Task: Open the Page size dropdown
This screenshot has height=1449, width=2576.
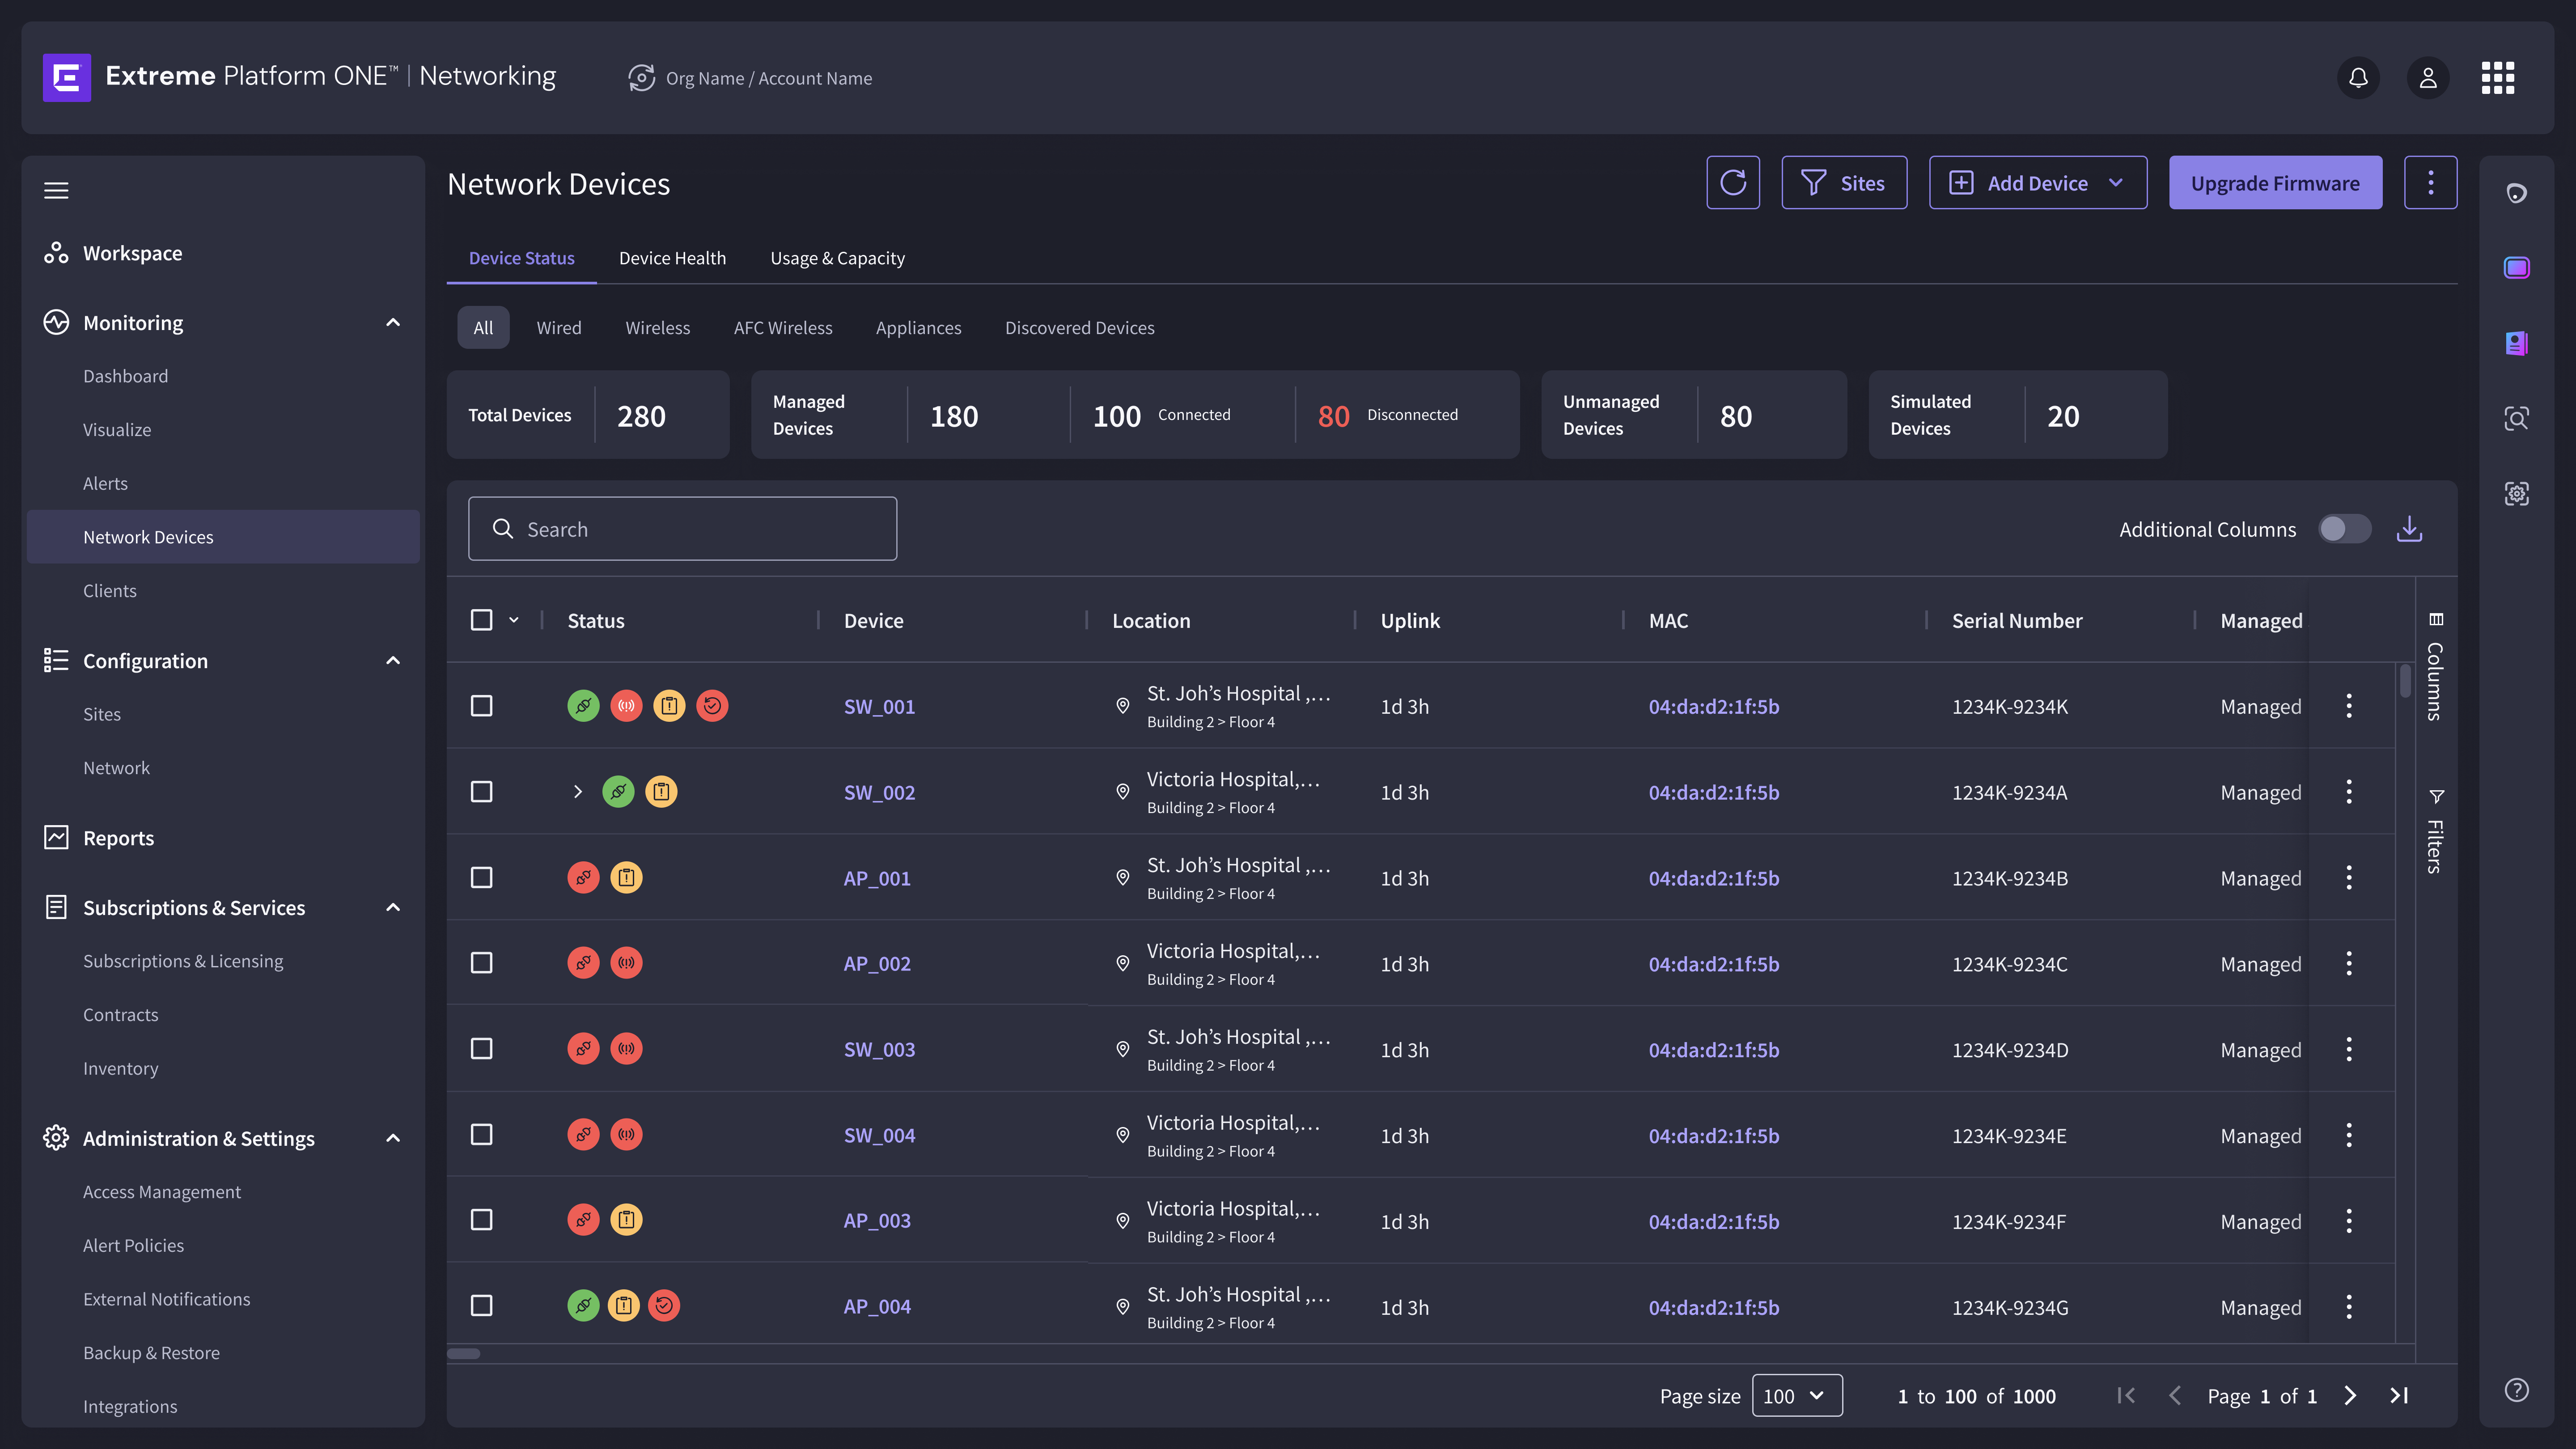Action: pos(1797,1396)
